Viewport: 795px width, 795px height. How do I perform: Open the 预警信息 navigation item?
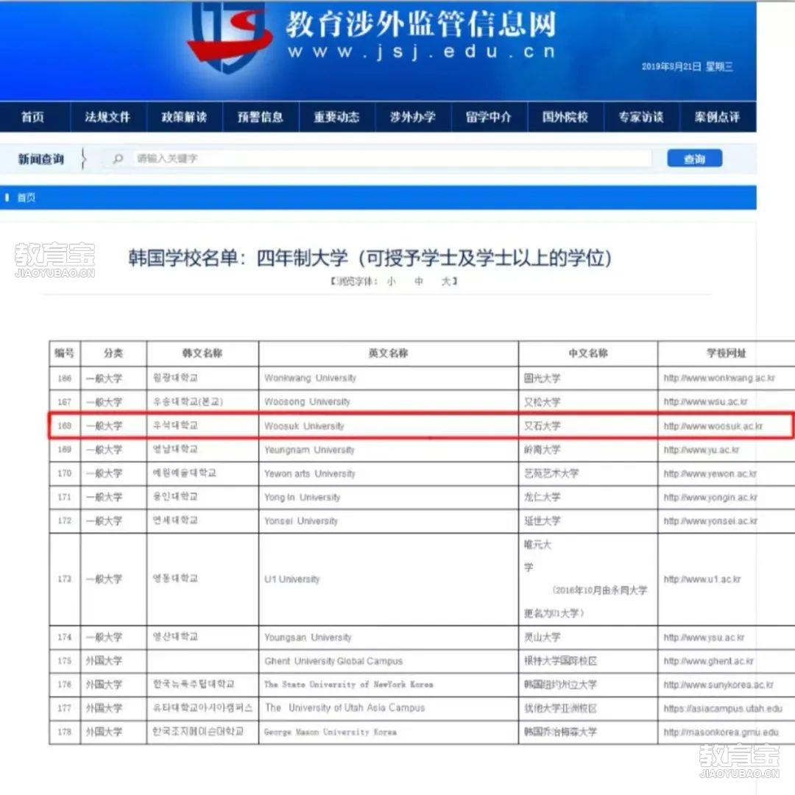[260, 117]
